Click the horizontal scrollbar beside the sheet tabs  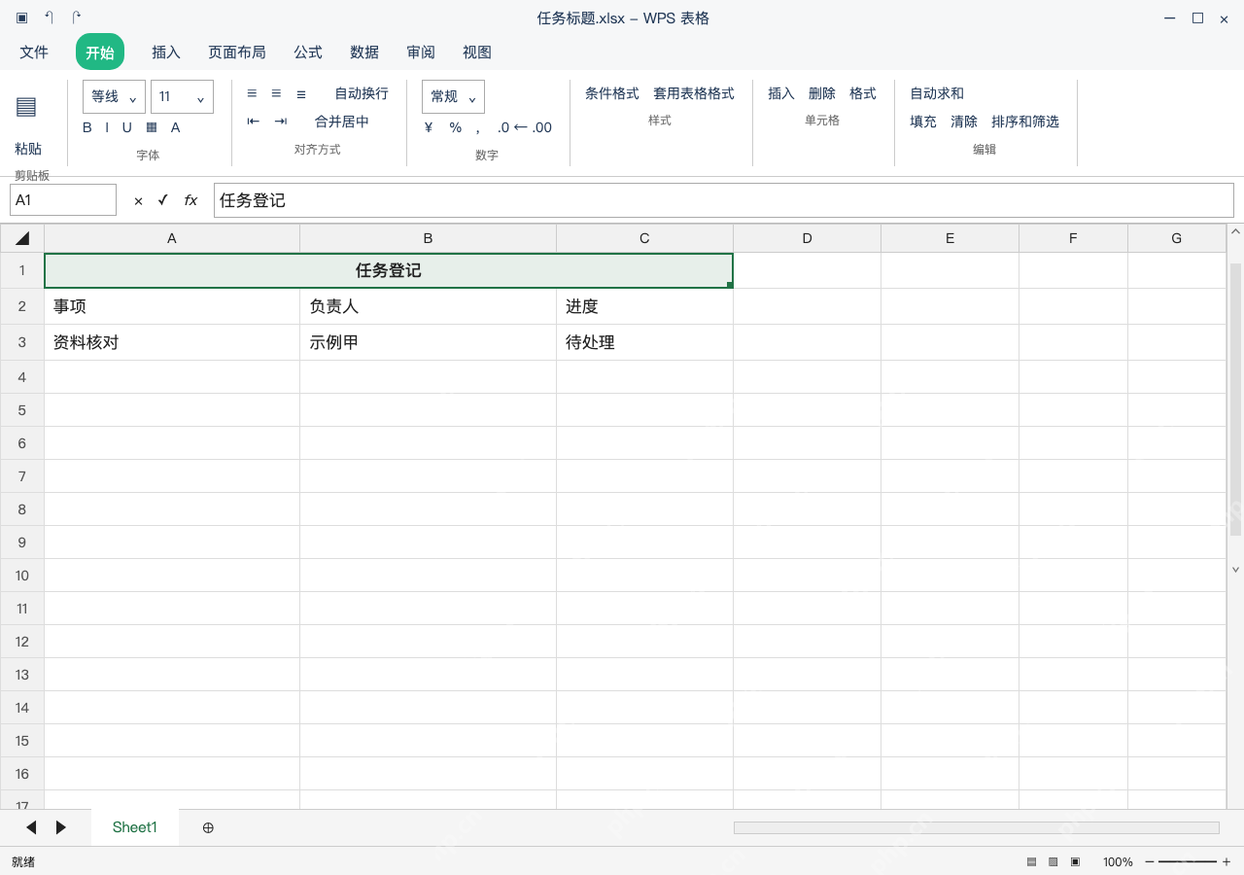(x=977, y=827)
